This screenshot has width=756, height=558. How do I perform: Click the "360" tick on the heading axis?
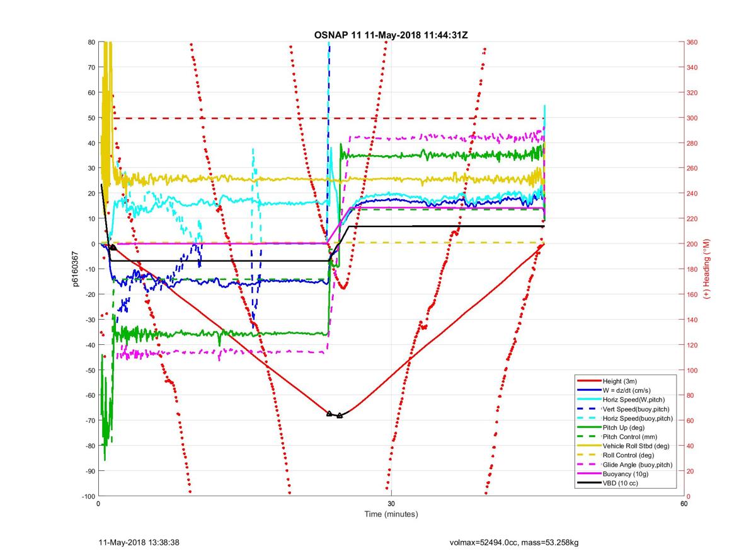pos(694,42)
